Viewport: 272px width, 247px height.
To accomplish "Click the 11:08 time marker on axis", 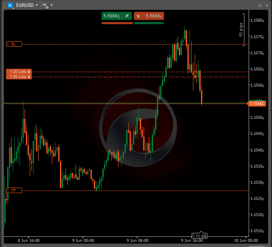I will point(199,236).
